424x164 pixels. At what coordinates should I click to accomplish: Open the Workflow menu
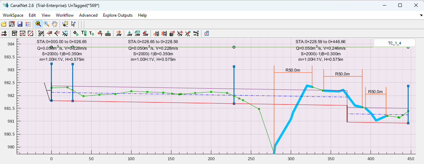[x=65, y=15]
